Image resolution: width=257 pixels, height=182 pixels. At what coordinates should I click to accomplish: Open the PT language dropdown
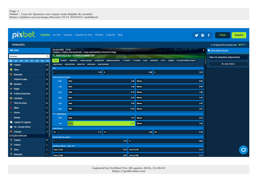(x=243, y=44)
